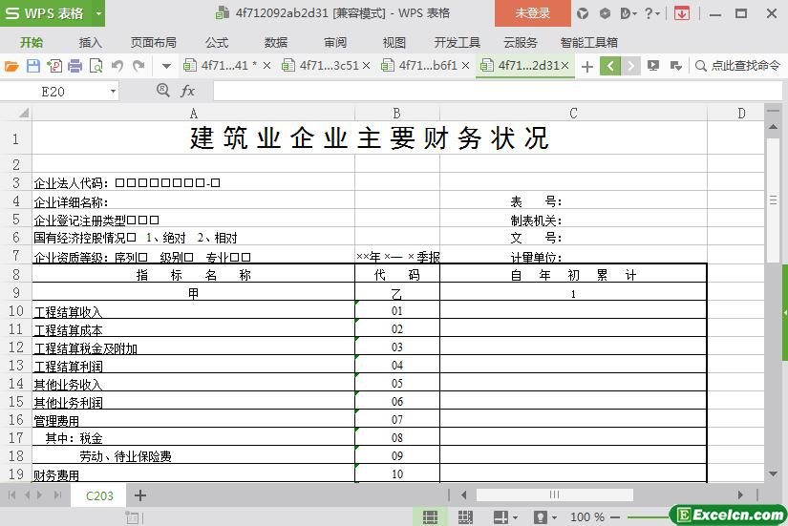The height and width of the screenshot is (526, 788).
Task: Jump to first sheet navigation arrow
Action: pyautogui.click(x=12, y=495)
